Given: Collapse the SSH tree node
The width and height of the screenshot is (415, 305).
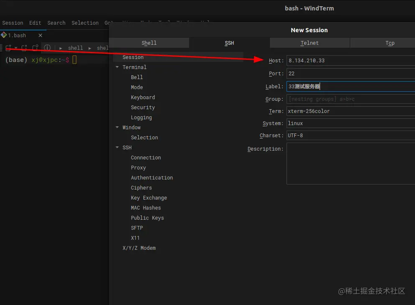Looking at the screenshot, I should click(x=117, y=147).
